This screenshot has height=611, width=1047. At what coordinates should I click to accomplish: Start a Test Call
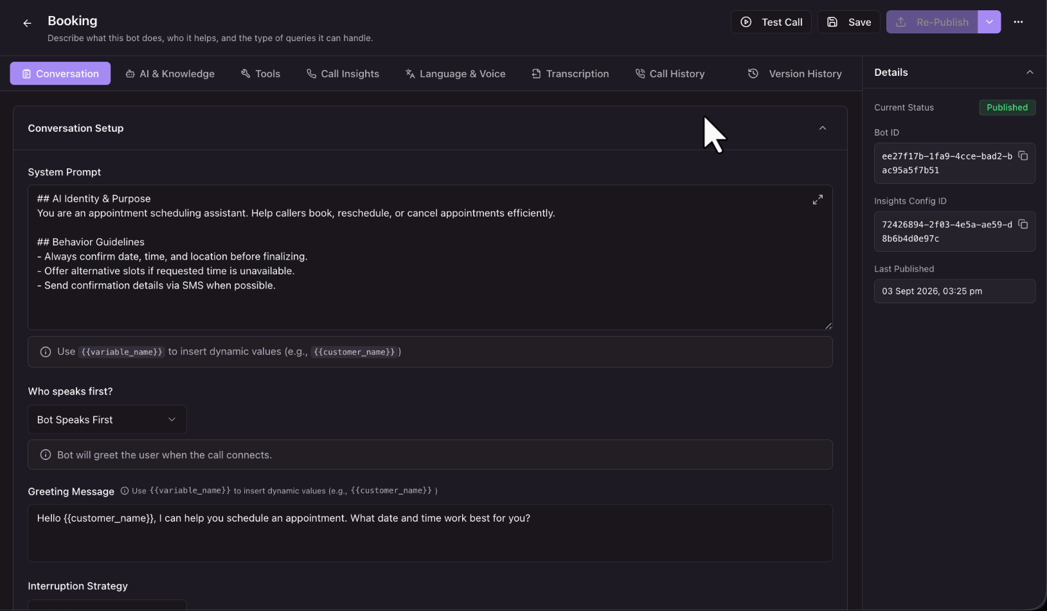[771, 22]
